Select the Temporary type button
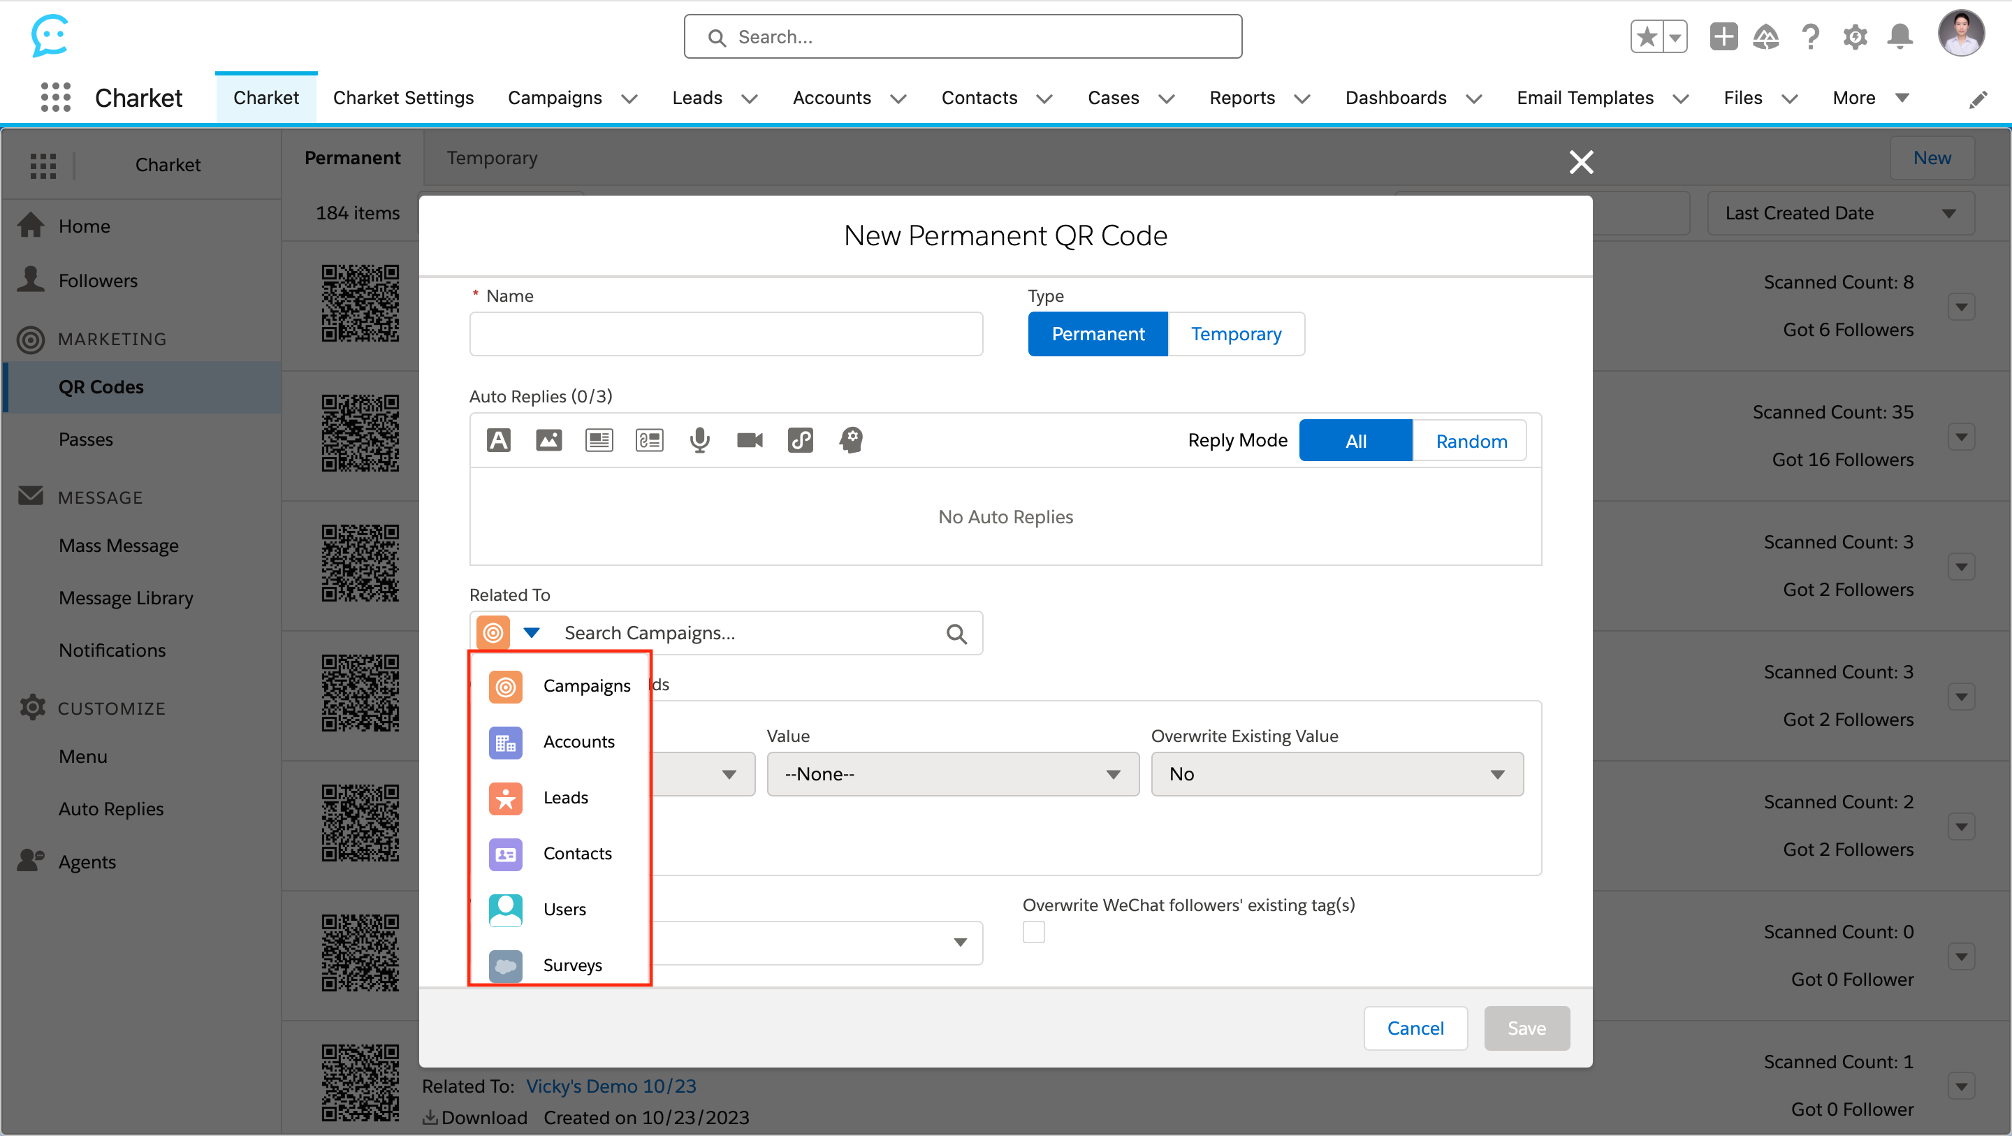Image resolution: width=2012 pixels, height=1136 pixels. click(1236, 335)
